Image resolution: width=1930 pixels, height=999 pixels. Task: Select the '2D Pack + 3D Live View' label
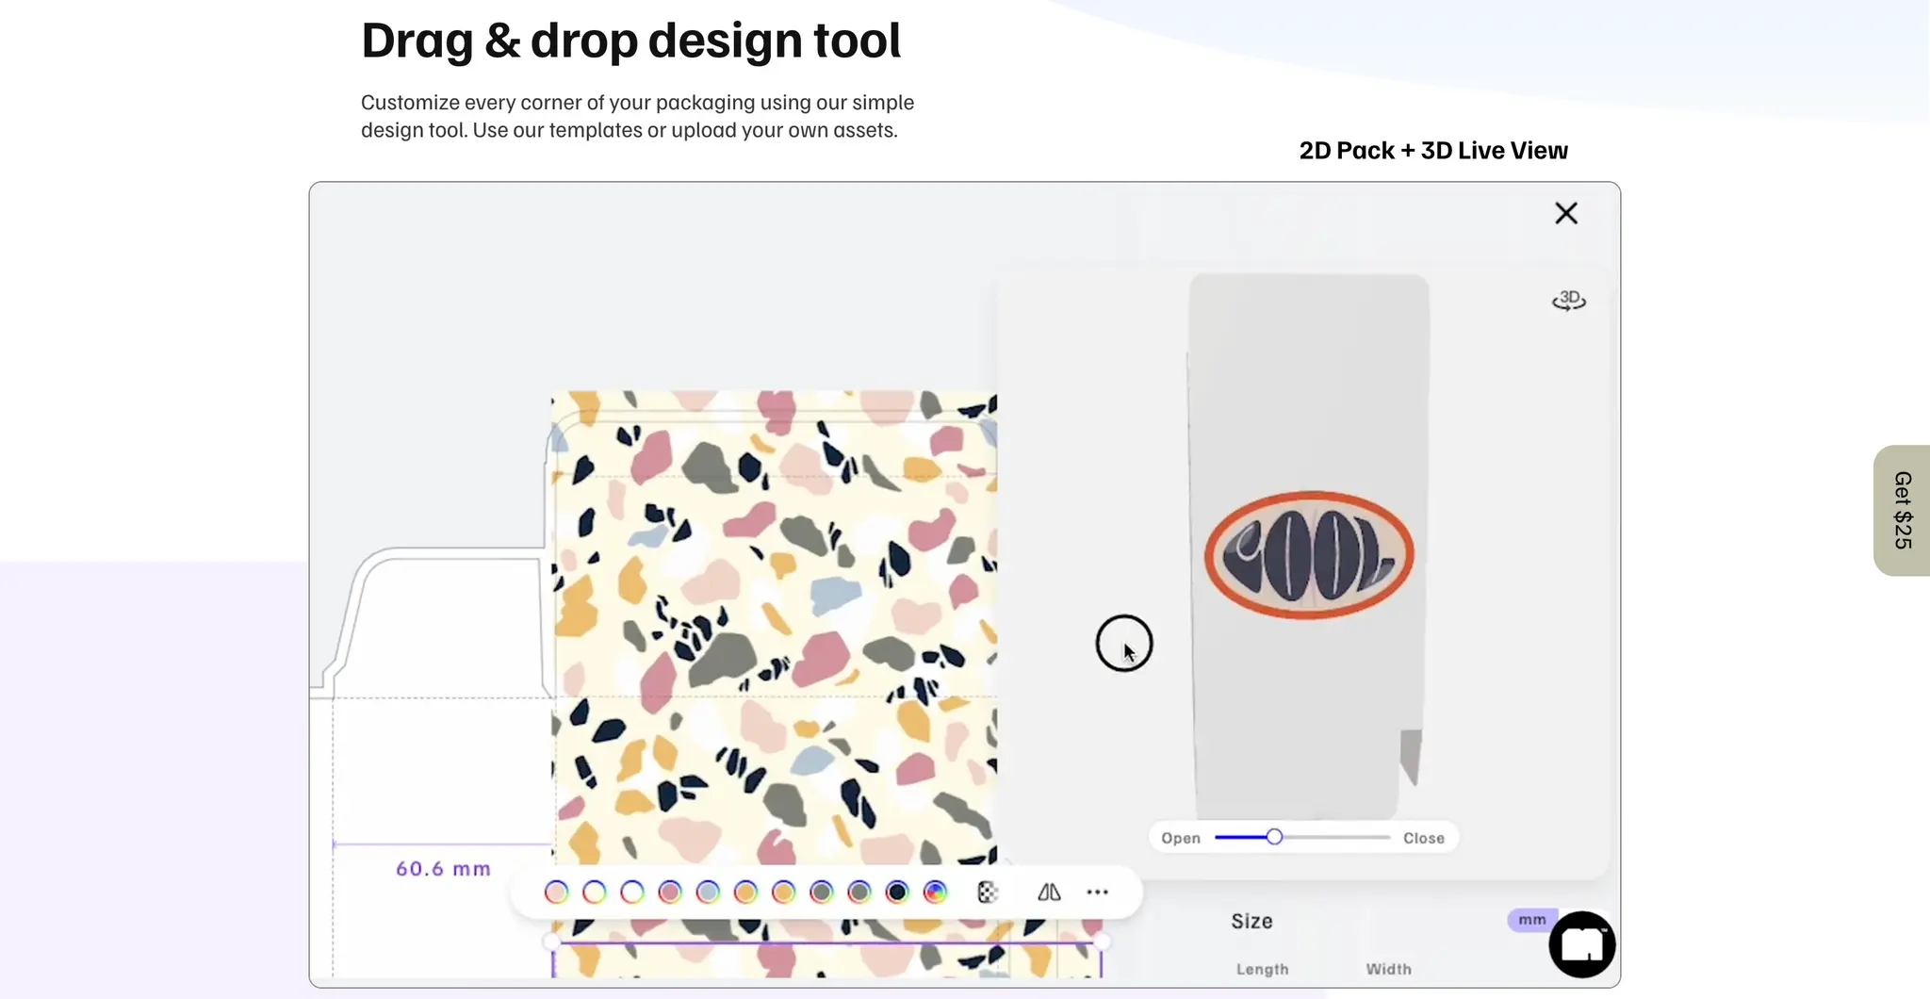point(1433,151)
